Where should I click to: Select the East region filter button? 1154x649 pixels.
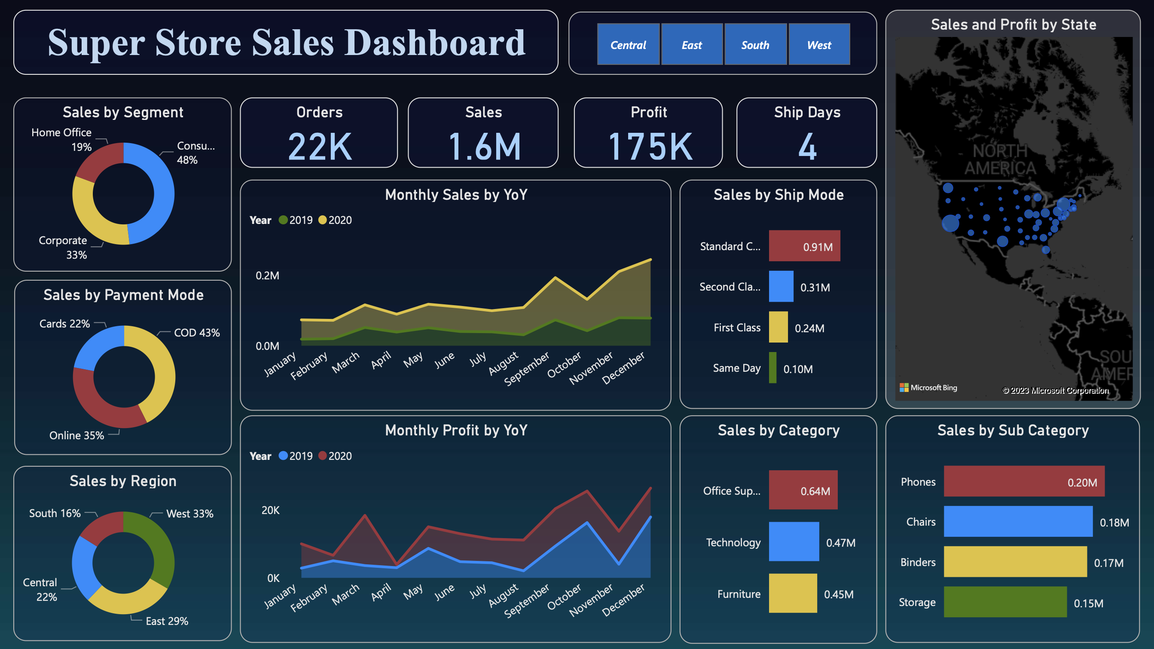pyautogui.click(x=692, y=44)
